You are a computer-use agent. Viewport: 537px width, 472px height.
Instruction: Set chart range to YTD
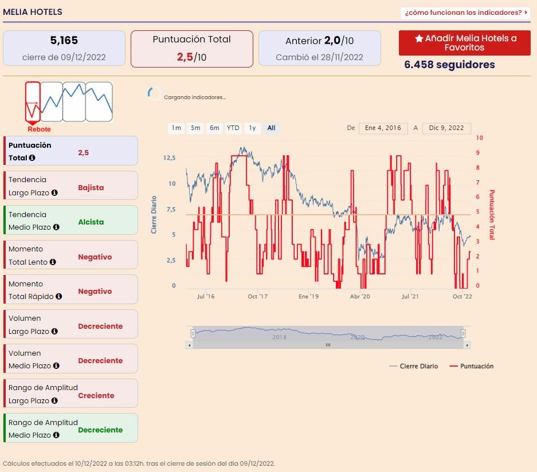[x=233, y=128]
